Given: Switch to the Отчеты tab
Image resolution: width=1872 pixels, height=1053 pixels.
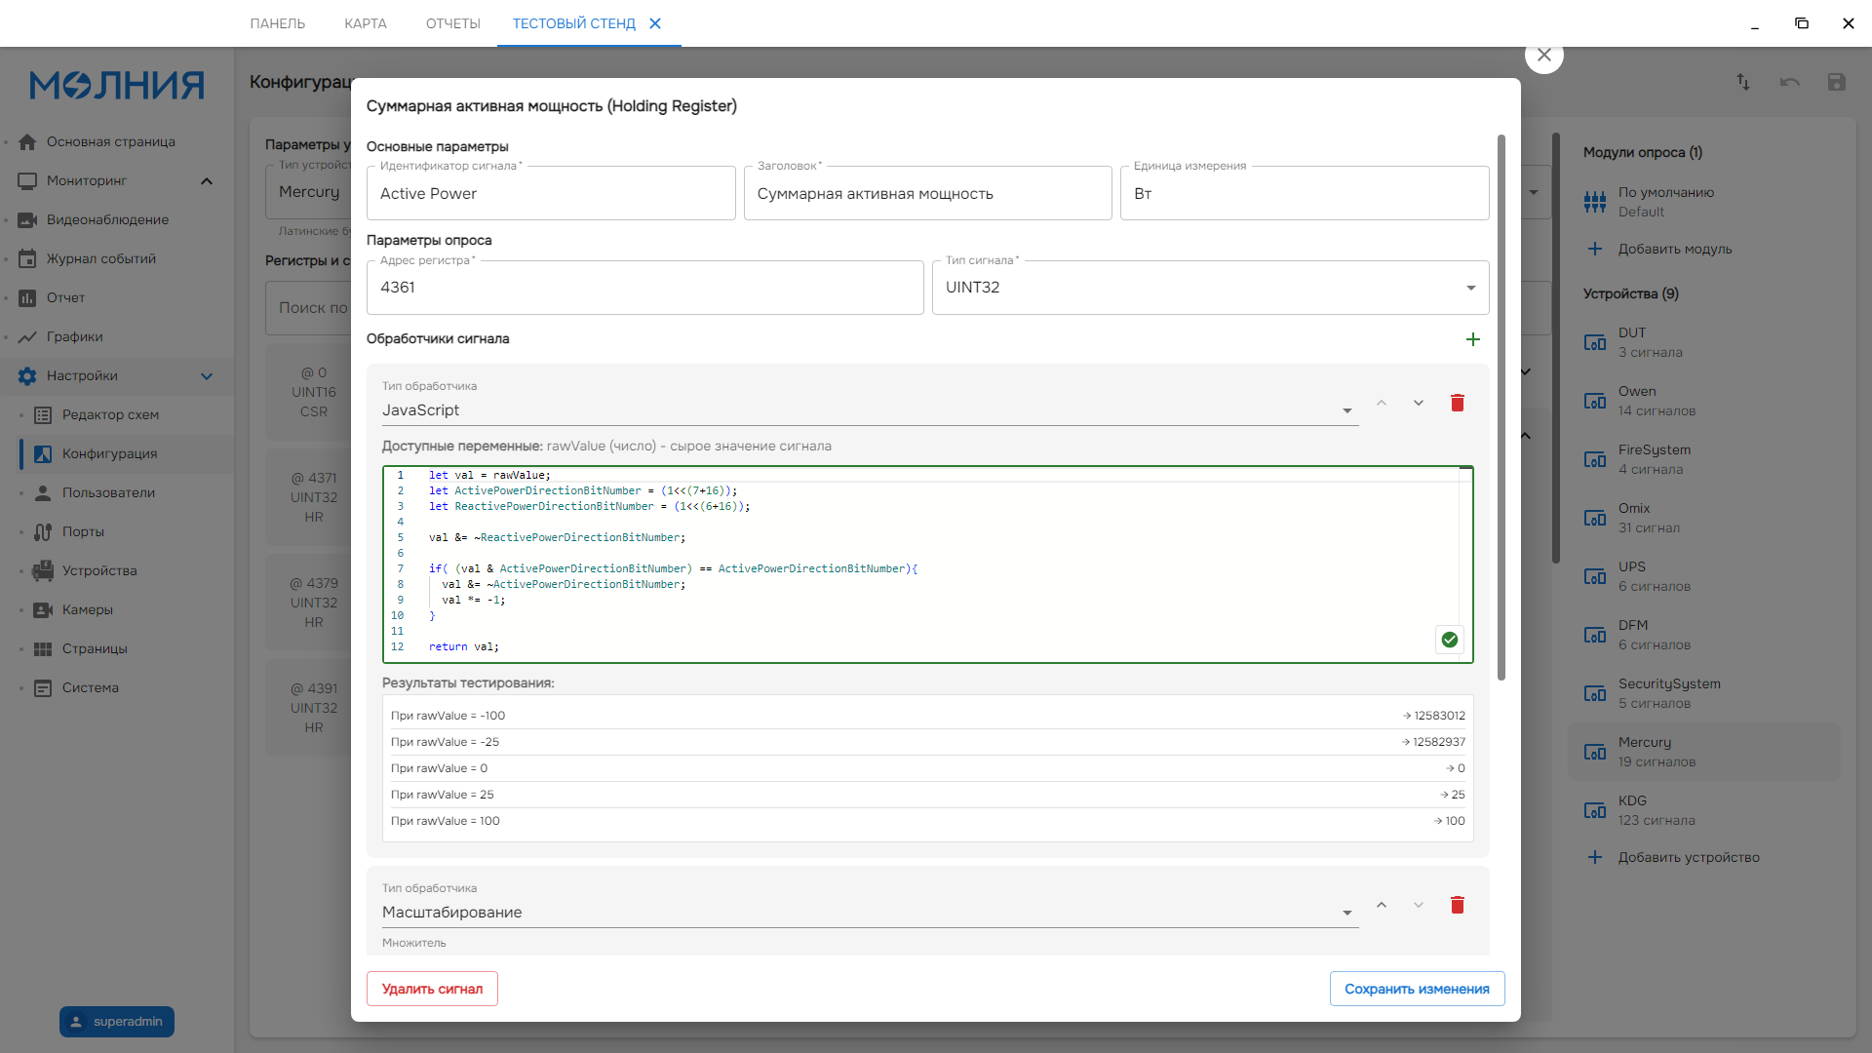Looking at the screenshot, I should click(x=452, y=23).
